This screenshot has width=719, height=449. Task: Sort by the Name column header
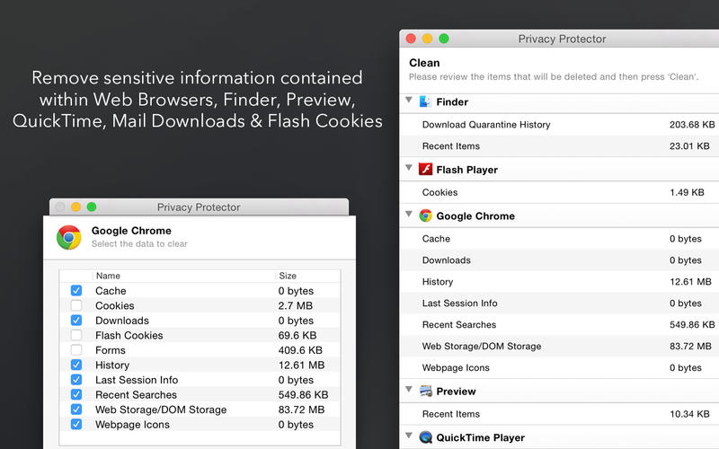coord(184,276)
